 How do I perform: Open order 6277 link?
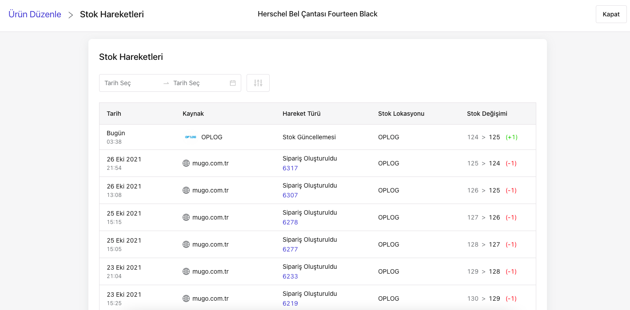click(290, 249)
